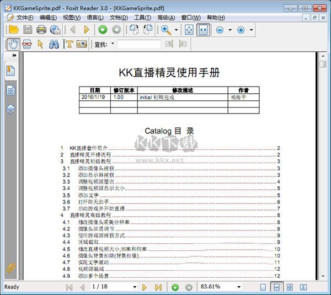Click the red glasses reading icon
331x295 pixels.
pos(27,44)
